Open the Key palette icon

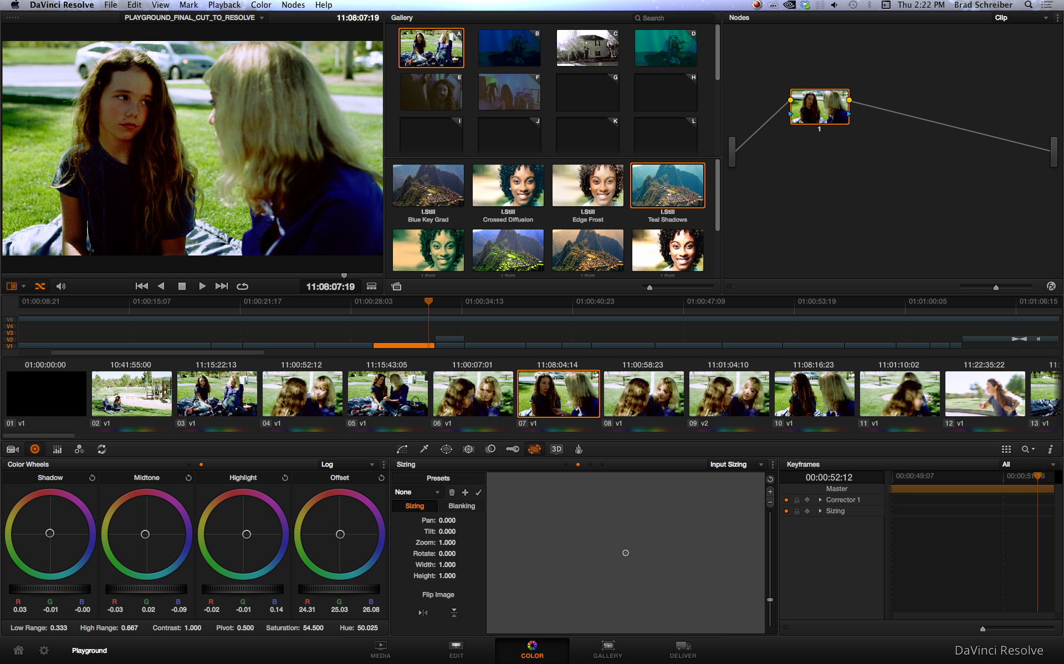point(512,449)
